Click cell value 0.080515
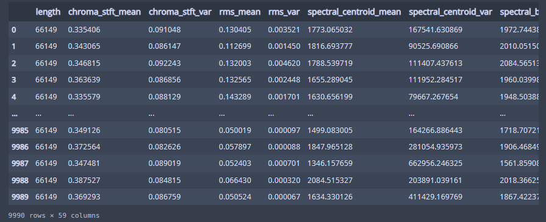 [165, 130]
